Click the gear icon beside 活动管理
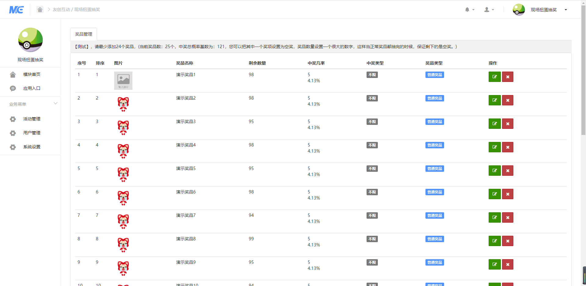This screenshot has height=286, width=586. pyautogui.click(x=13, y=119)
